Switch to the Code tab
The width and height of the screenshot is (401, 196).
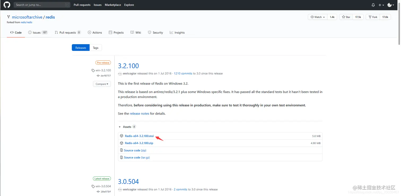tap(16, 33)
